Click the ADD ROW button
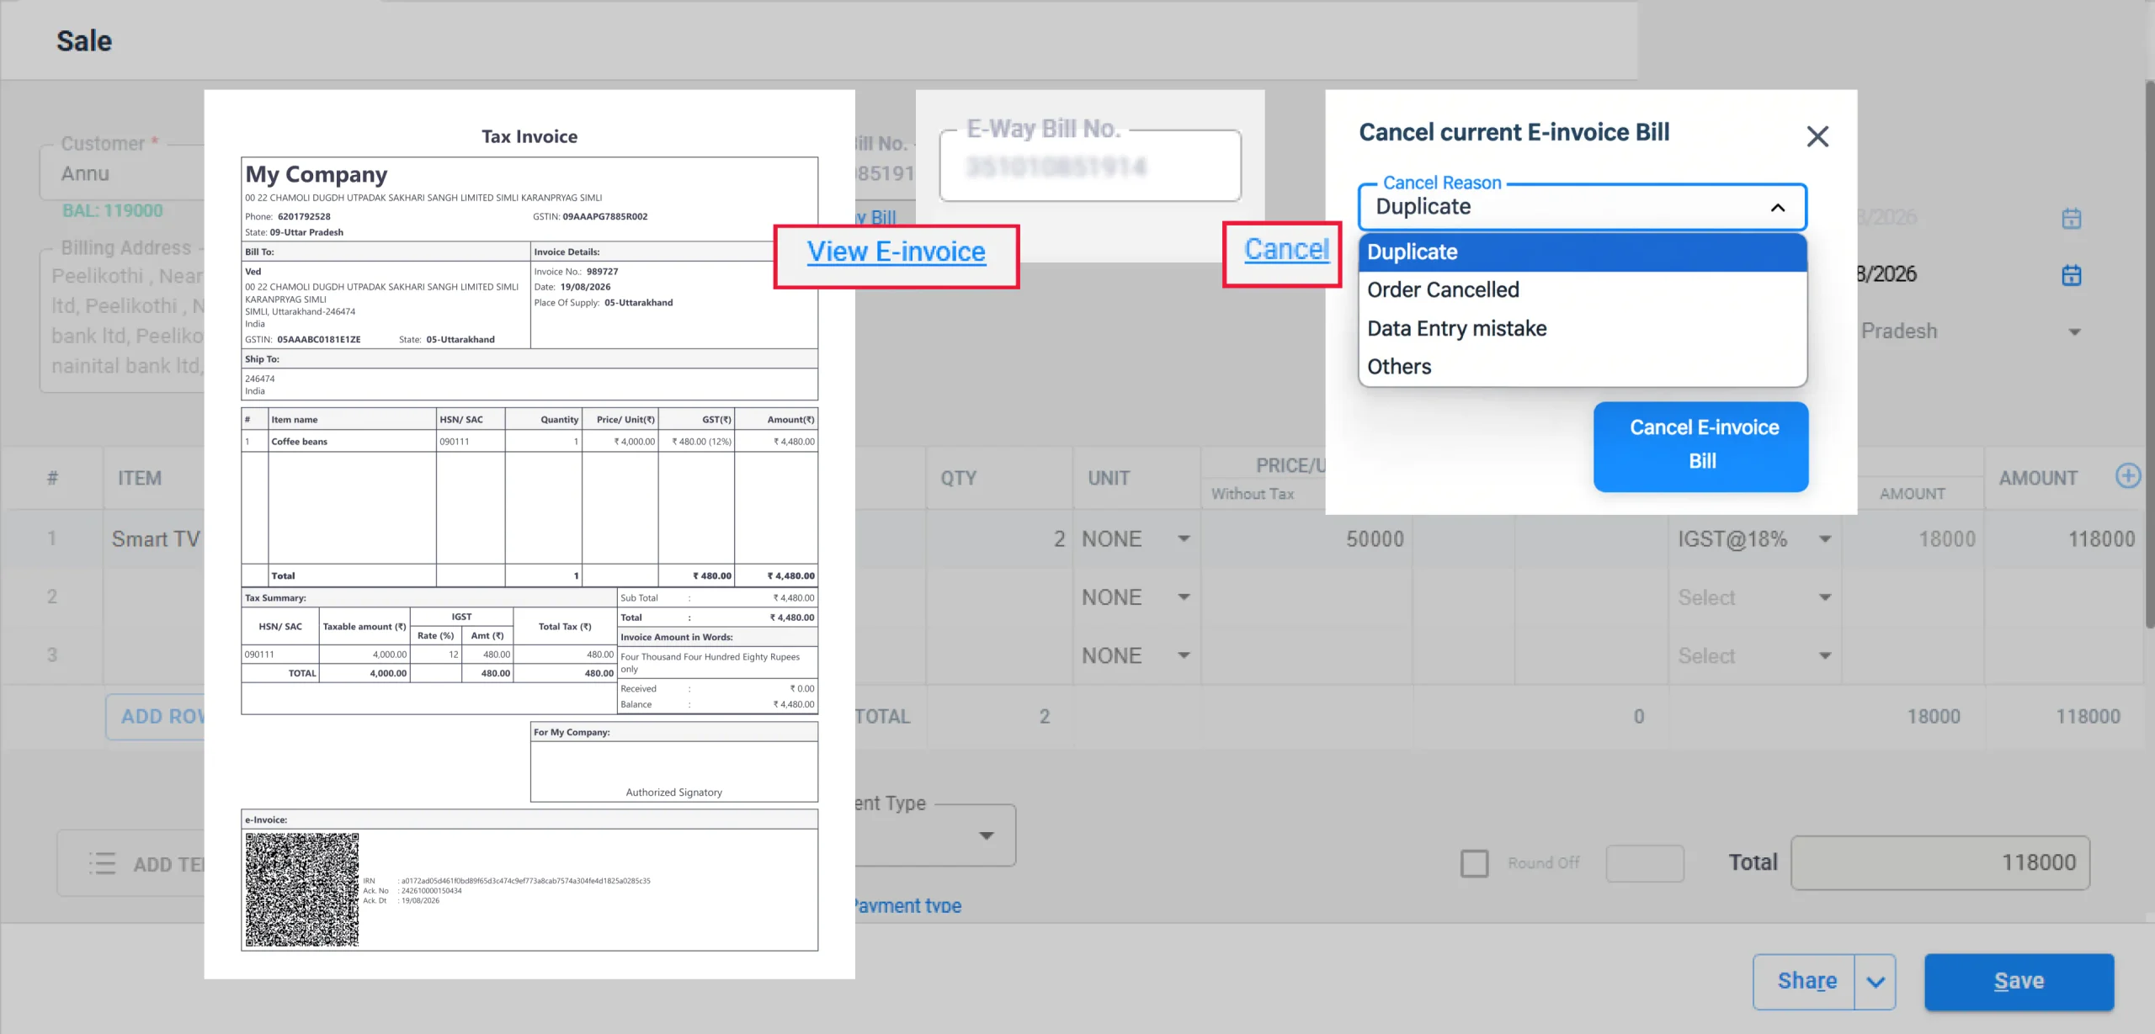The width and height of the screenshot is (2155, 1034). click(156, 716)
